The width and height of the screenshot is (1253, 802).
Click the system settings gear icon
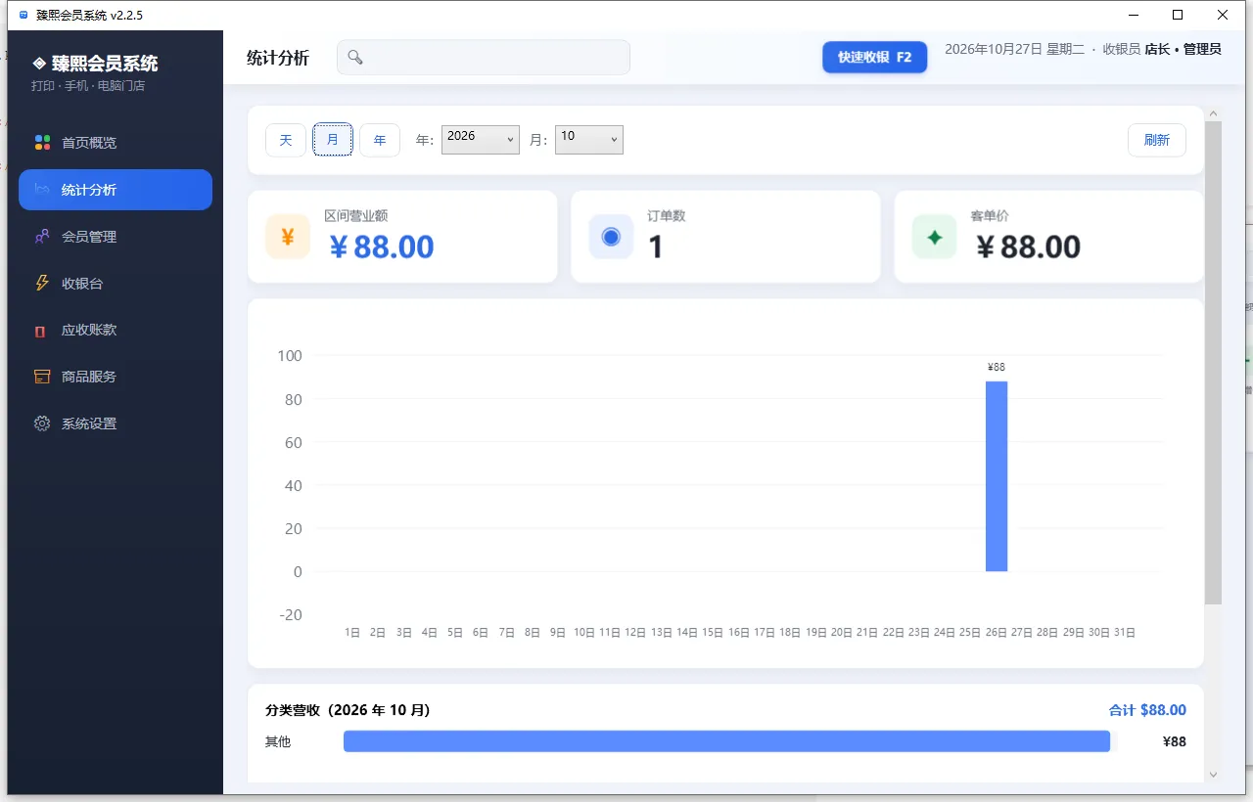[42, 423]
